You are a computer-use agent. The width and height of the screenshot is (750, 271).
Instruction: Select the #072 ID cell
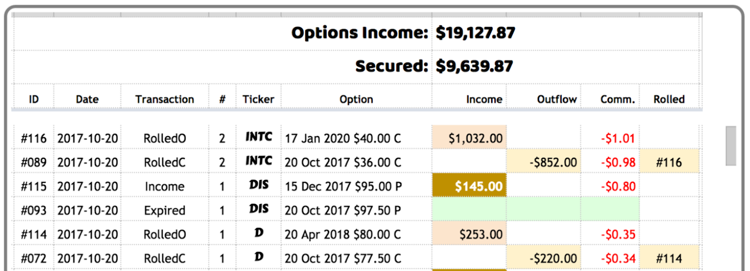click(x=34, y=258)
